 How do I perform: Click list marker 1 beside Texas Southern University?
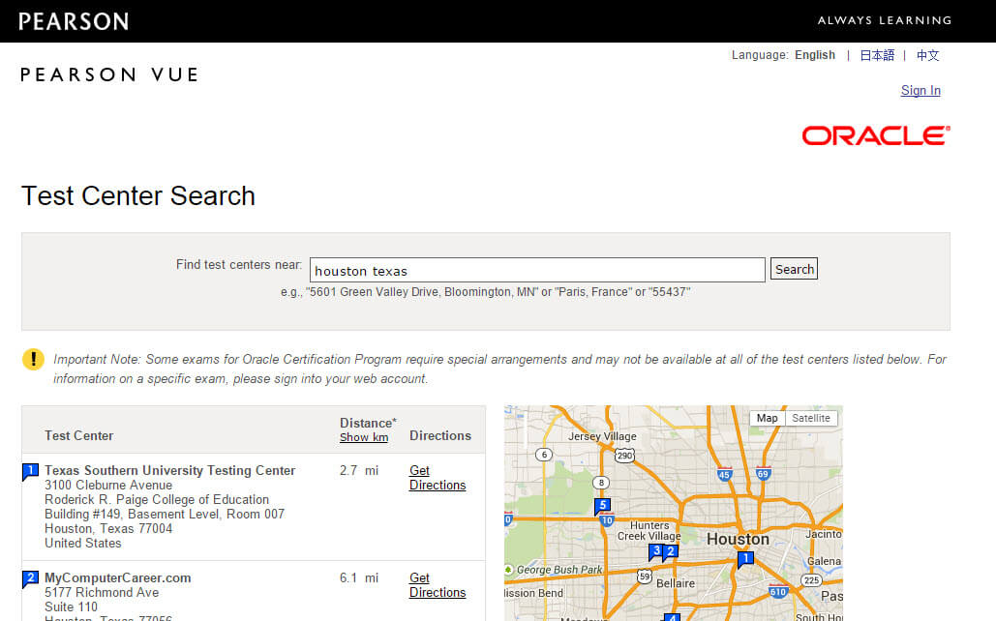coord(31,471)
